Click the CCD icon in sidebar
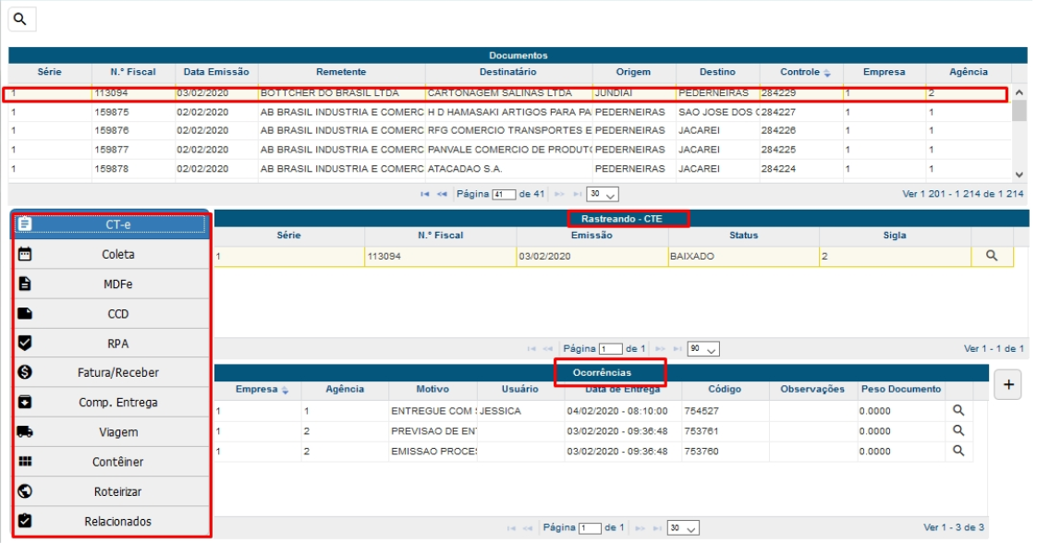This screenshot has height=556, width=1037. coord(26,314)
